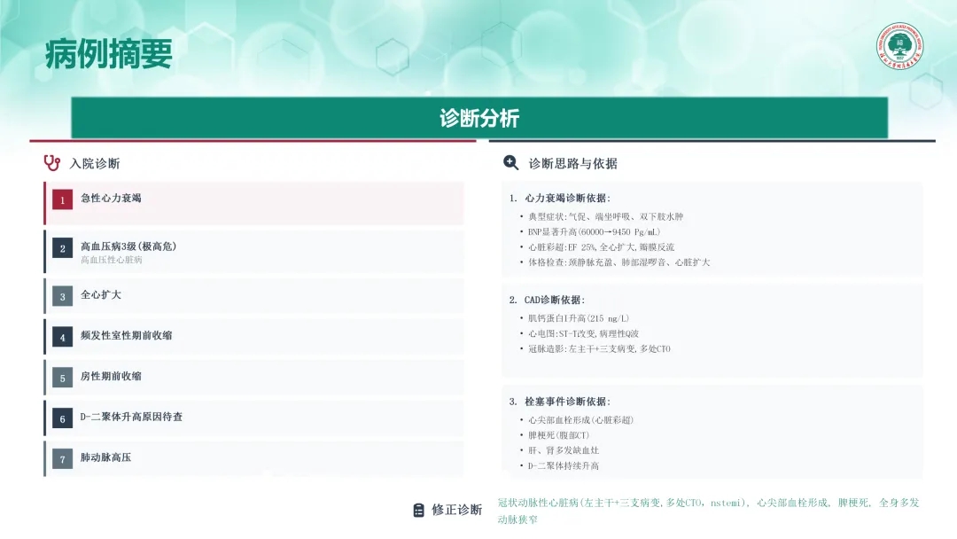The width and height of the screenshot is (957, 539).
Task: Click the clipboard icon beside 修正诊断
Action: pyautogui.click(x=419, y=510)
